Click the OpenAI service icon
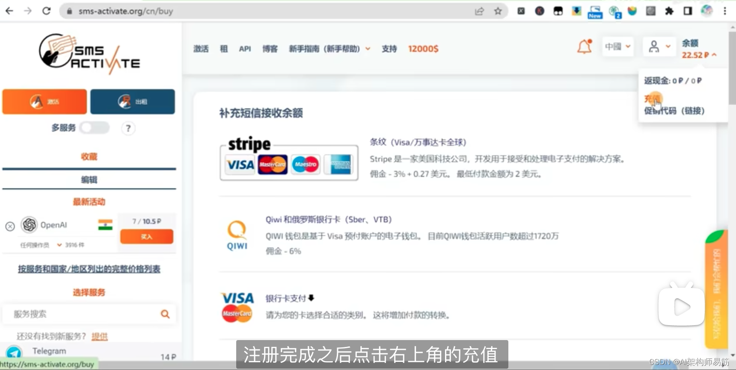This screenshot has width=736, height=370. 29,225
